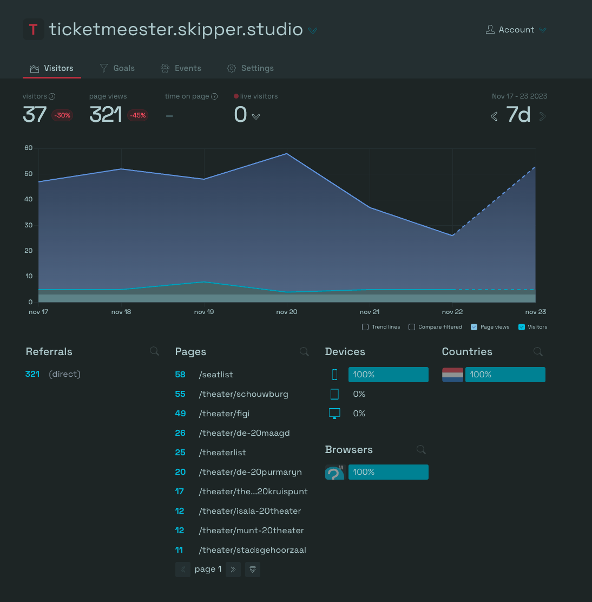Enable the Trend lines checkbox
The width and height of the screenshot is (592, 602).
[365, 327]
